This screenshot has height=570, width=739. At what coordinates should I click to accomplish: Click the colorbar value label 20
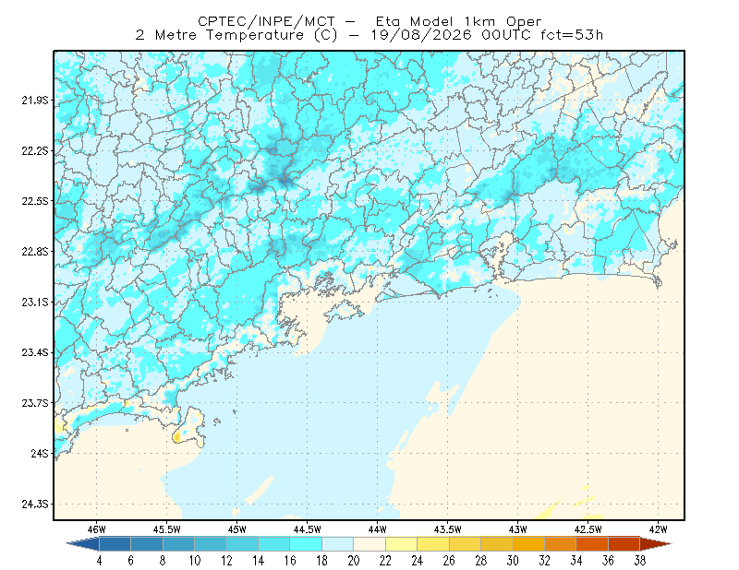(354, 561)
